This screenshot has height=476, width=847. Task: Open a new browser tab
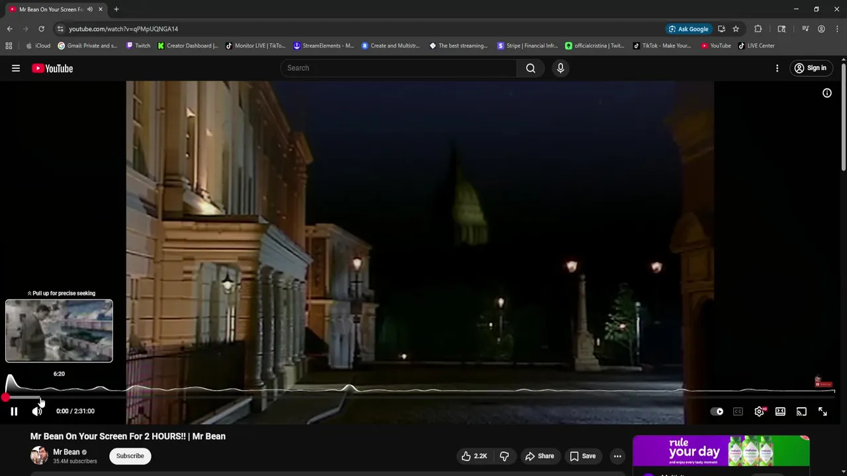coord(116,9)
